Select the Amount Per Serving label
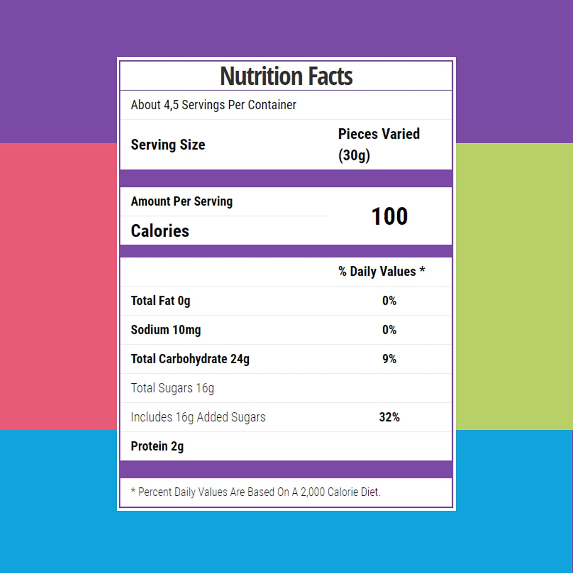 tap(181, 201)
